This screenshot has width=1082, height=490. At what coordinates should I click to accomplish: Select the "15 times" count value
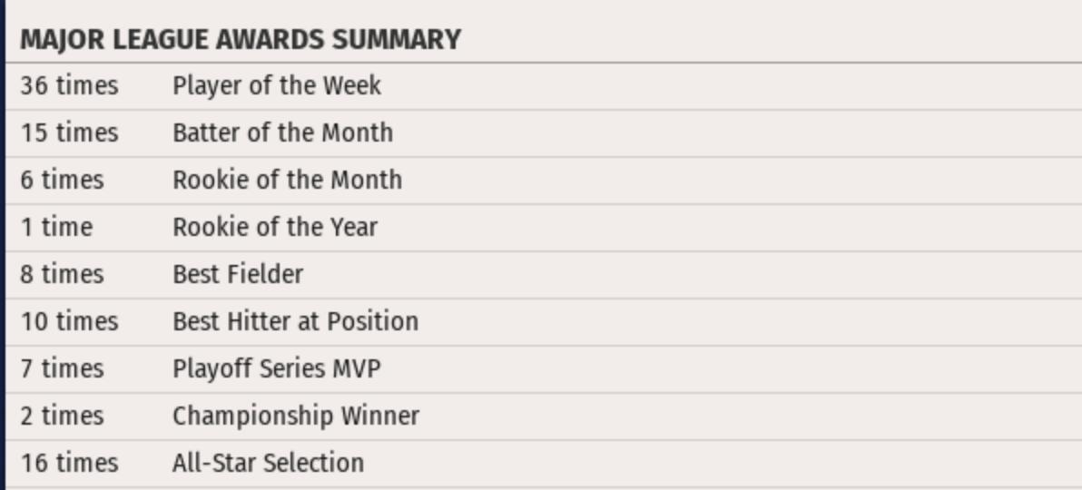69,133
